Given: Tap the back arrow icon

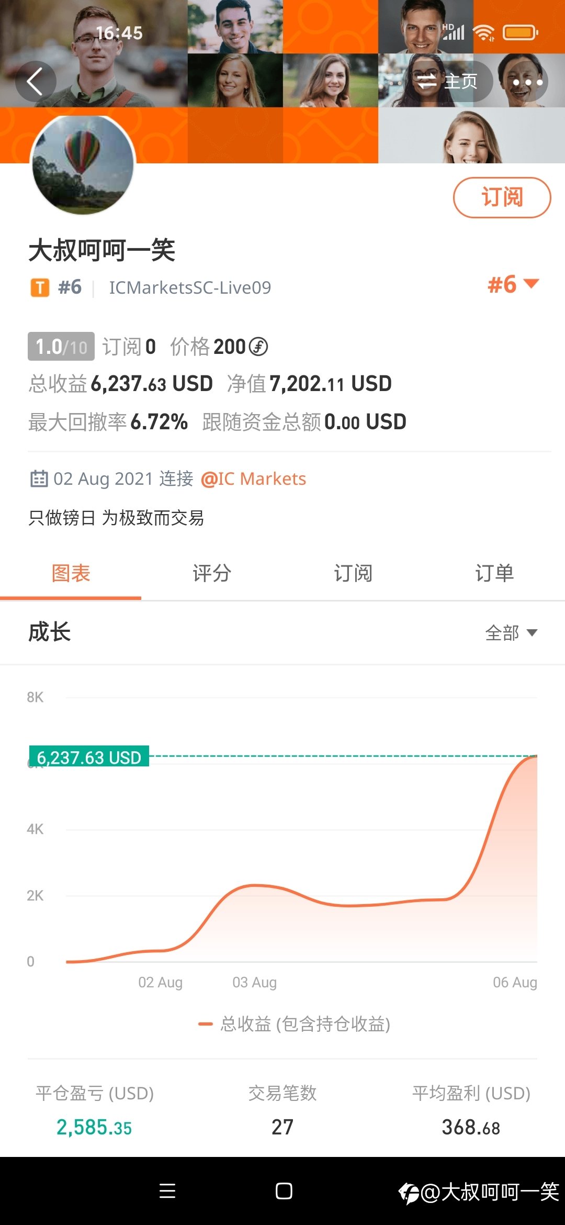Looking at the screenshot, I should tap(35, 82).
